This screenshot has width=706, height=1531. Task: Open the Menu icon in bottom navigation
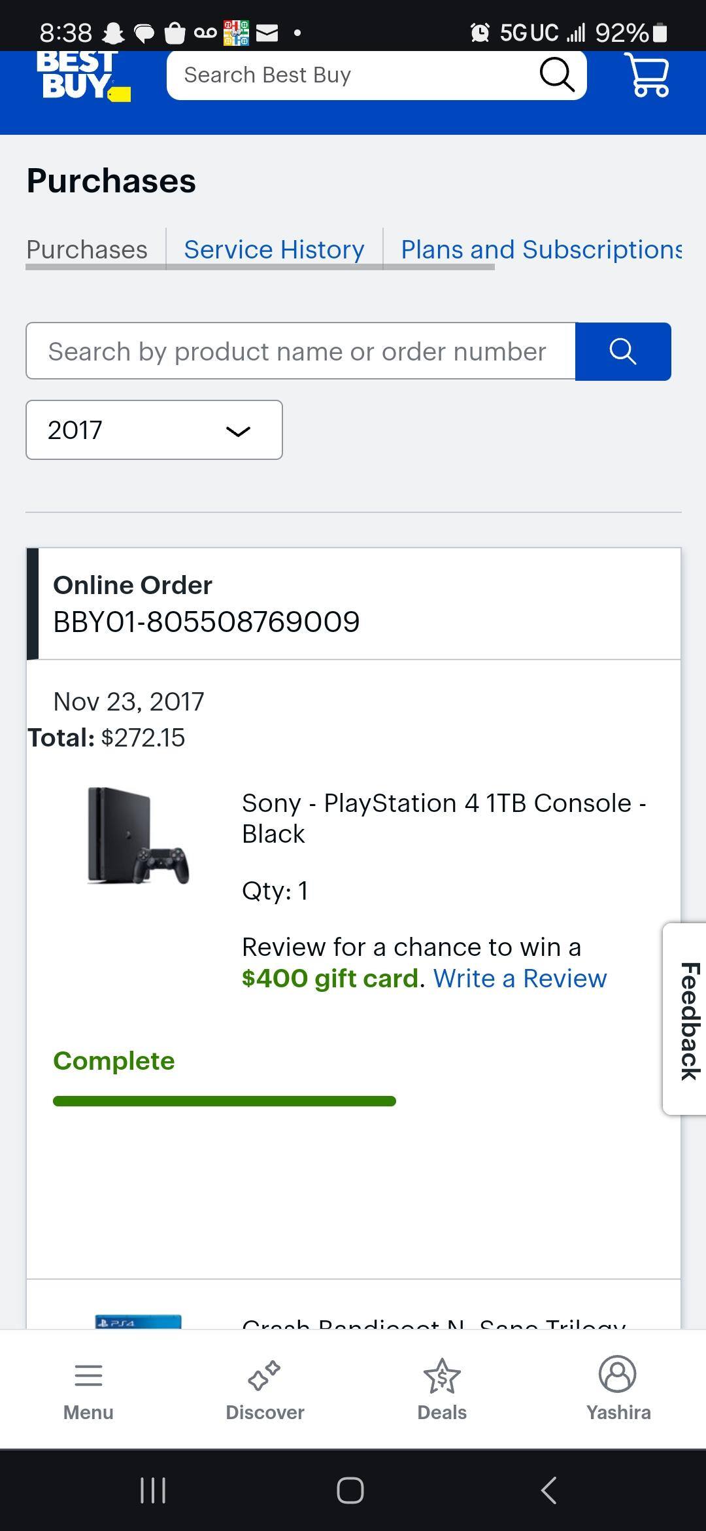(88, 1387)
